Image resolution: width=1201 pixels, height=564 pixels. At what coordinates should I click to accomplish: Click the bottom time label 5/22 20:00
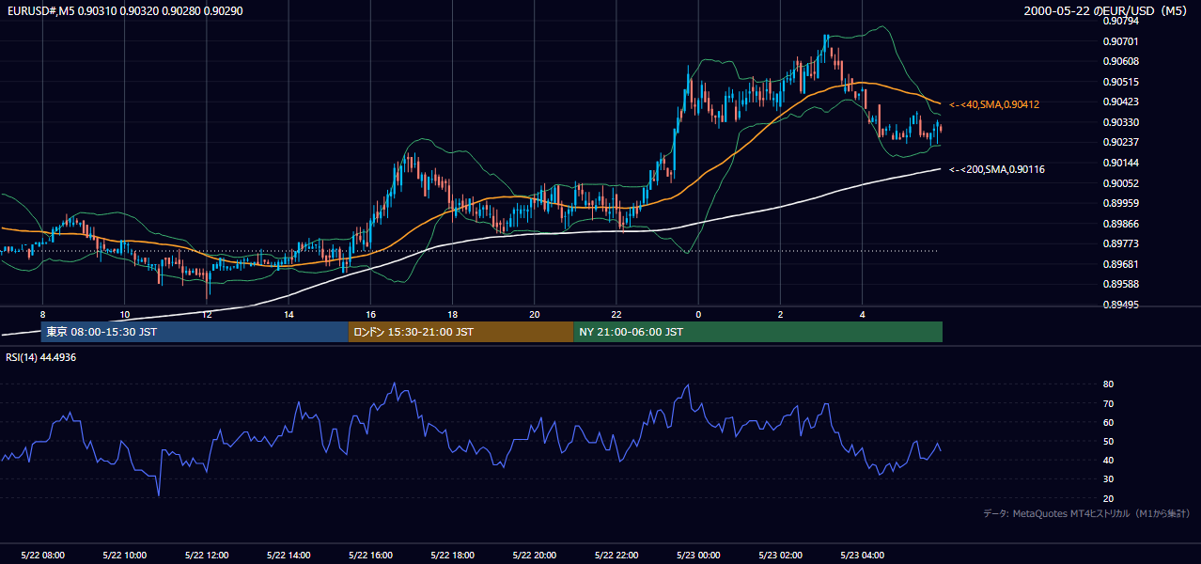point(535,556)
